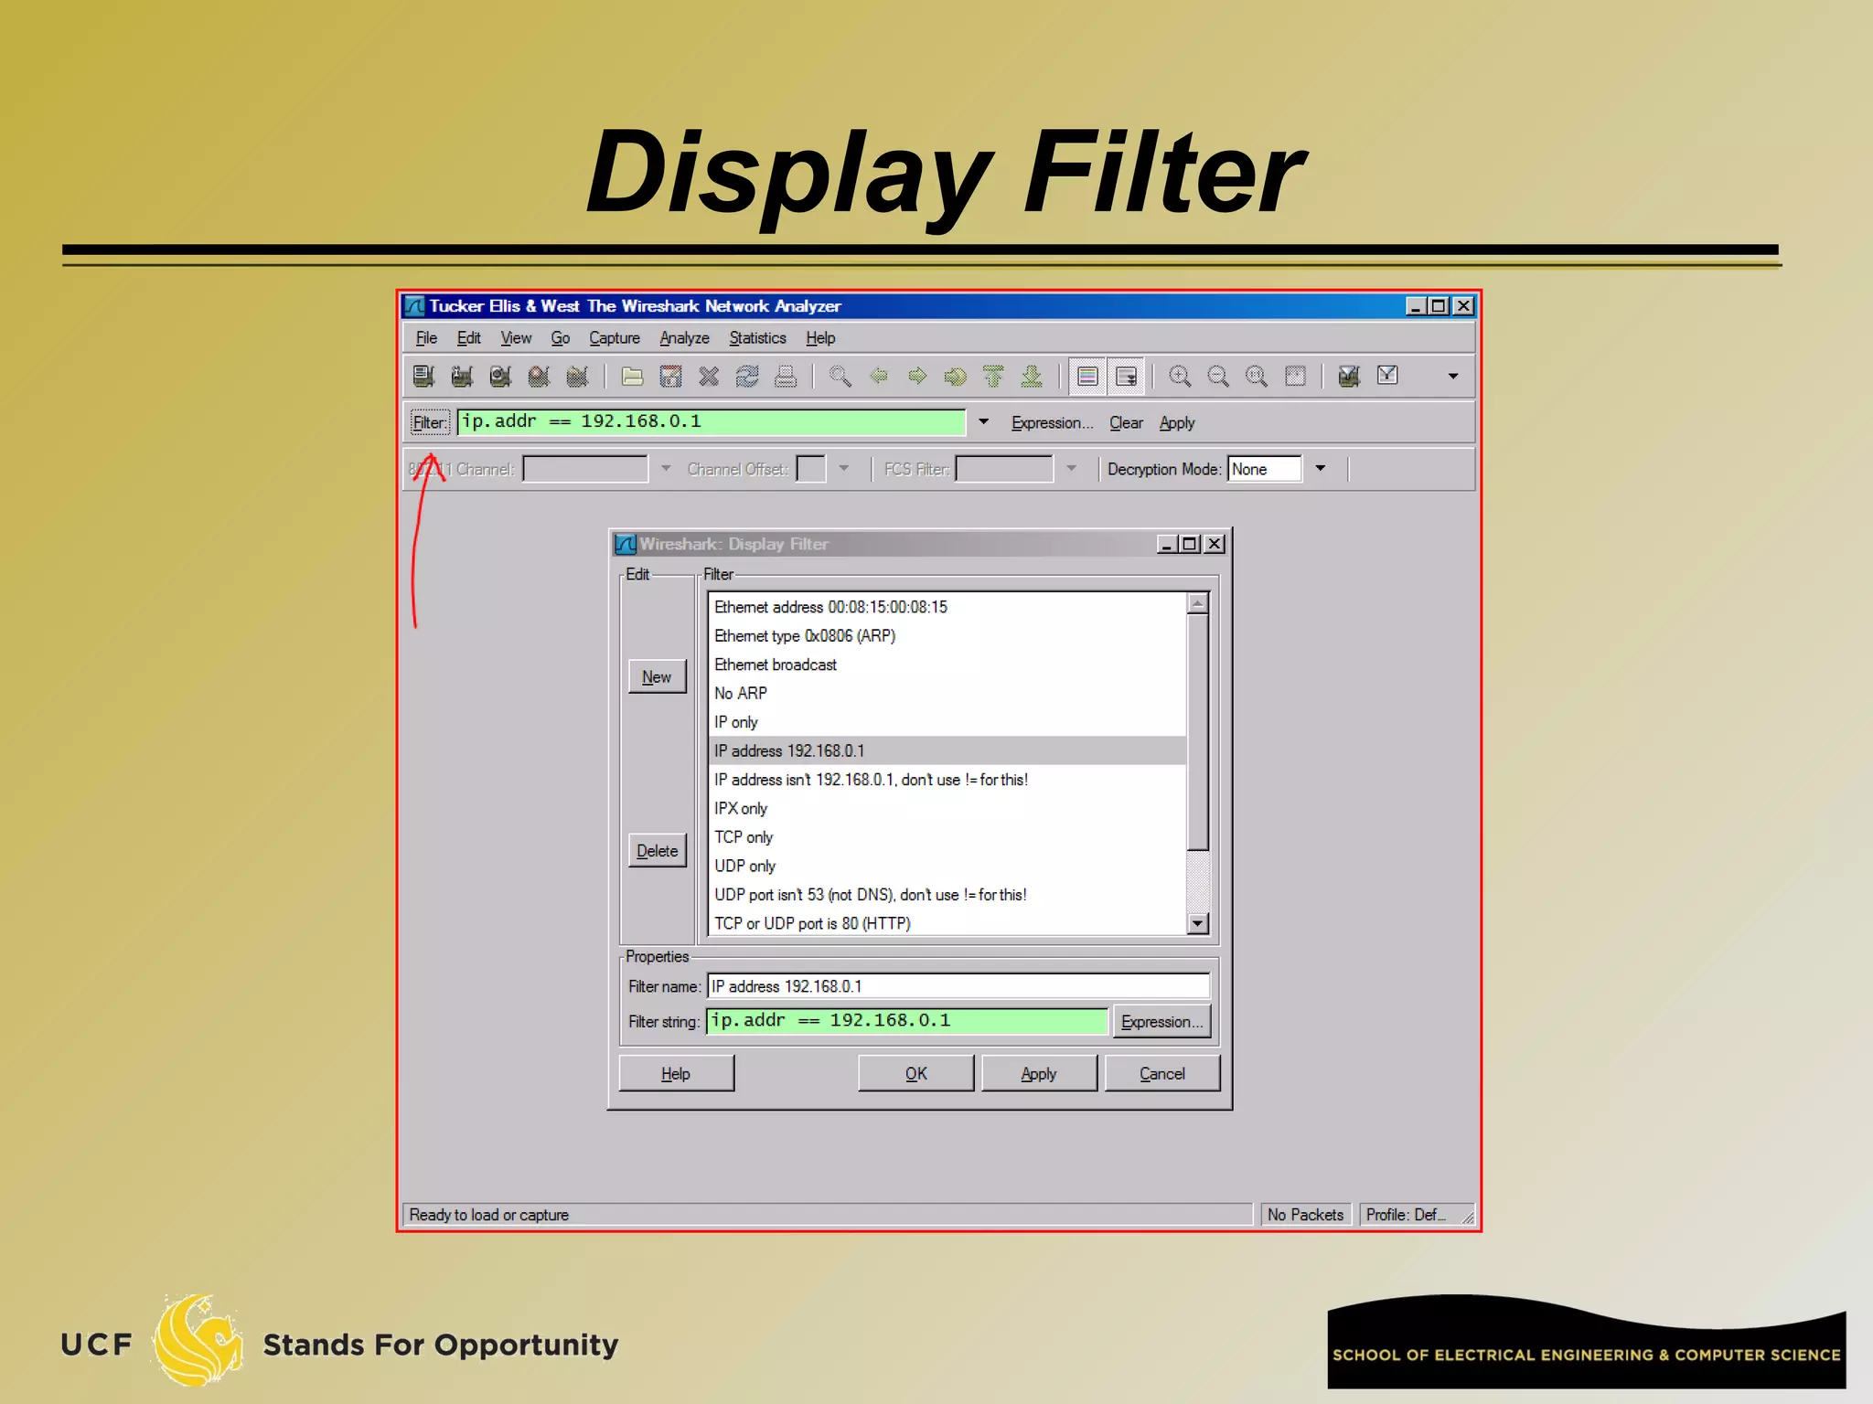Open the File menu
Screen dimensions: 1873x1404
(x=426, y=337)
